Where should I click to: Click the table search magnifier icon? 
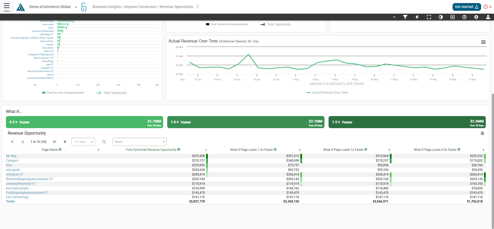[x=104, y=142]
